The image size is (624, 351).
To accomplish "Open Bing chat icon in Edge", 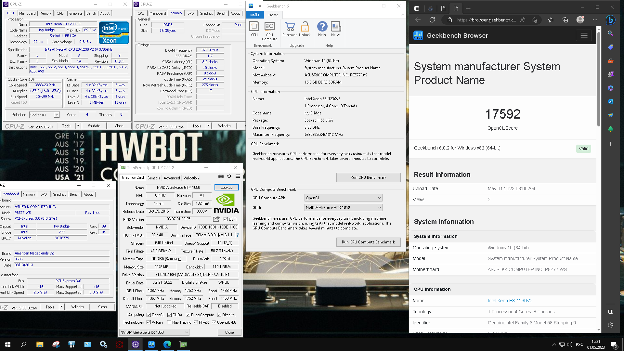I will (x=610, y=20).
